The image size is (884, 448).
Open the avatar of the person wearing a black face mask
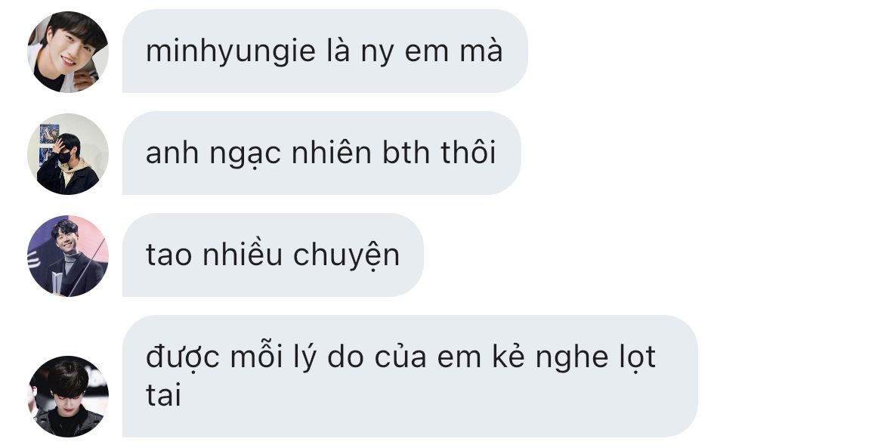tap(68, 154)
